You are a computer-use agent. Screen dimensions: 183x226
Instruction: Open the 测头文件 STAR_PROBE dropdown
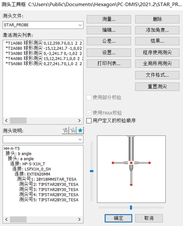pos(80,25)
